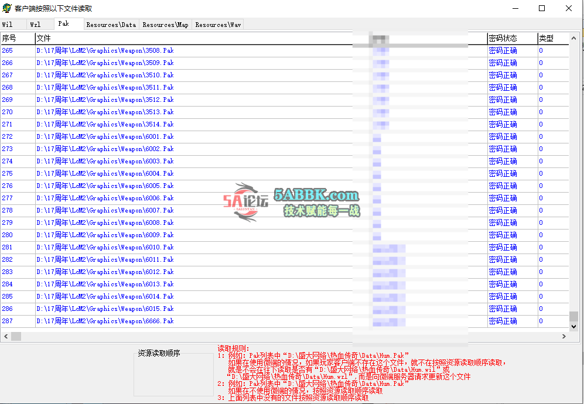This screenshot has width=584, height=404.
Task: Click the app icon in title bar
Action: click(x=6, y=8)
